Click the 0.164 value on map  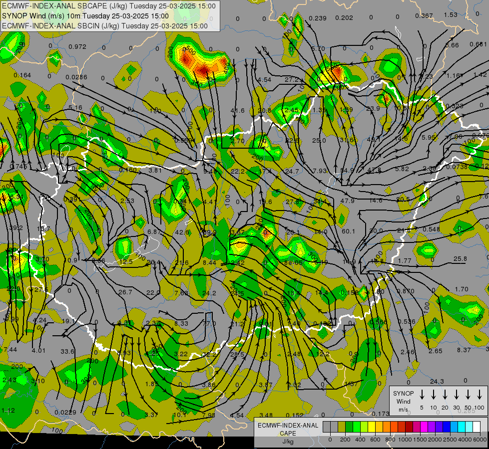click(x=22, y=75)
